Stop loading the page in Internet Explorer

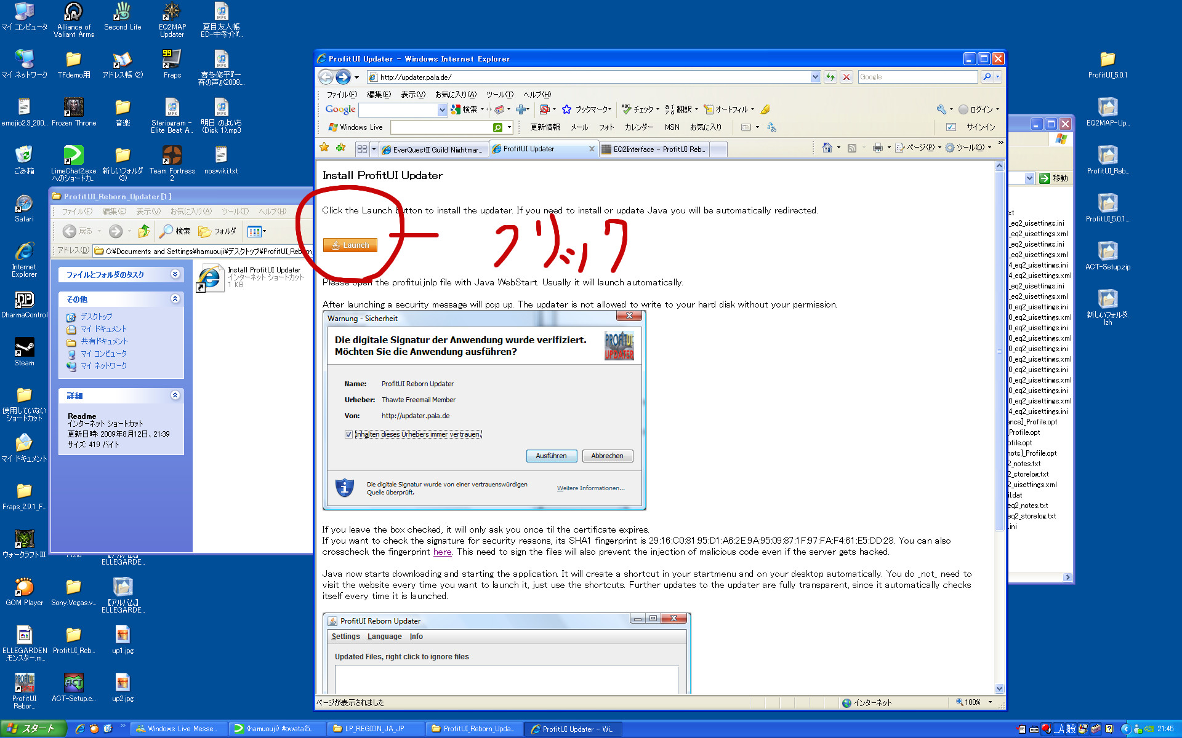846,77
